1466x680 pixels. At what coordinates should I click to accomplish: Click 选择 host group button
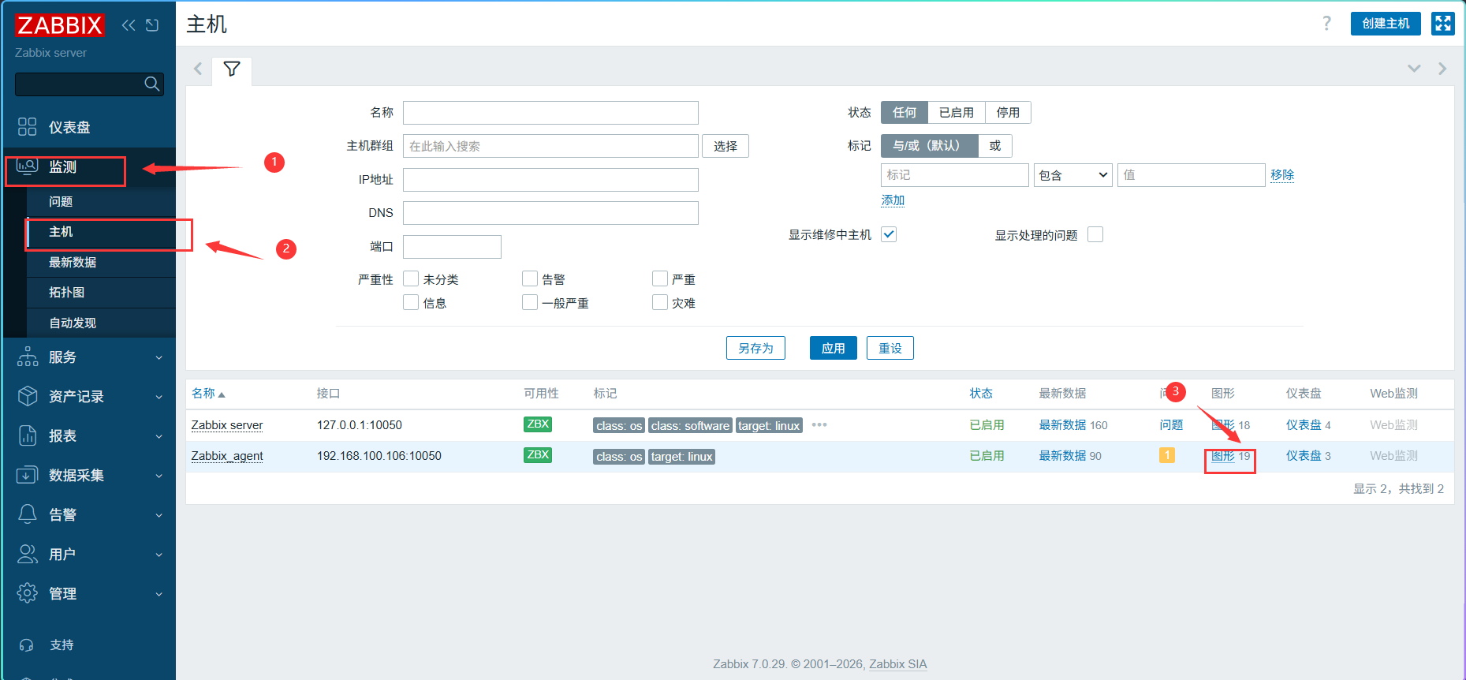(x=726, y=146)
